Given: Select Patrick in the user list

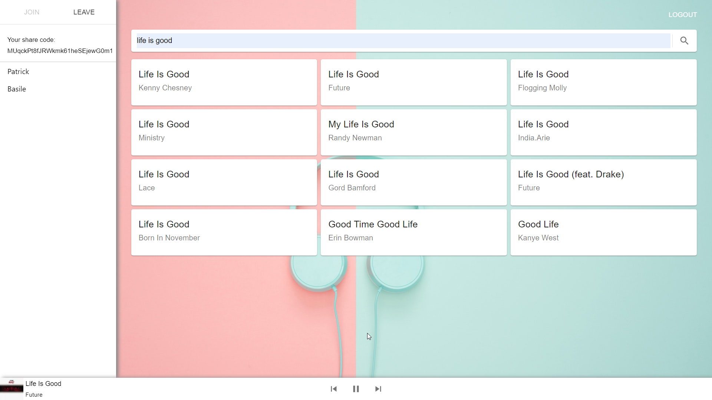Looking at the screenshot, I should (18, 71).
